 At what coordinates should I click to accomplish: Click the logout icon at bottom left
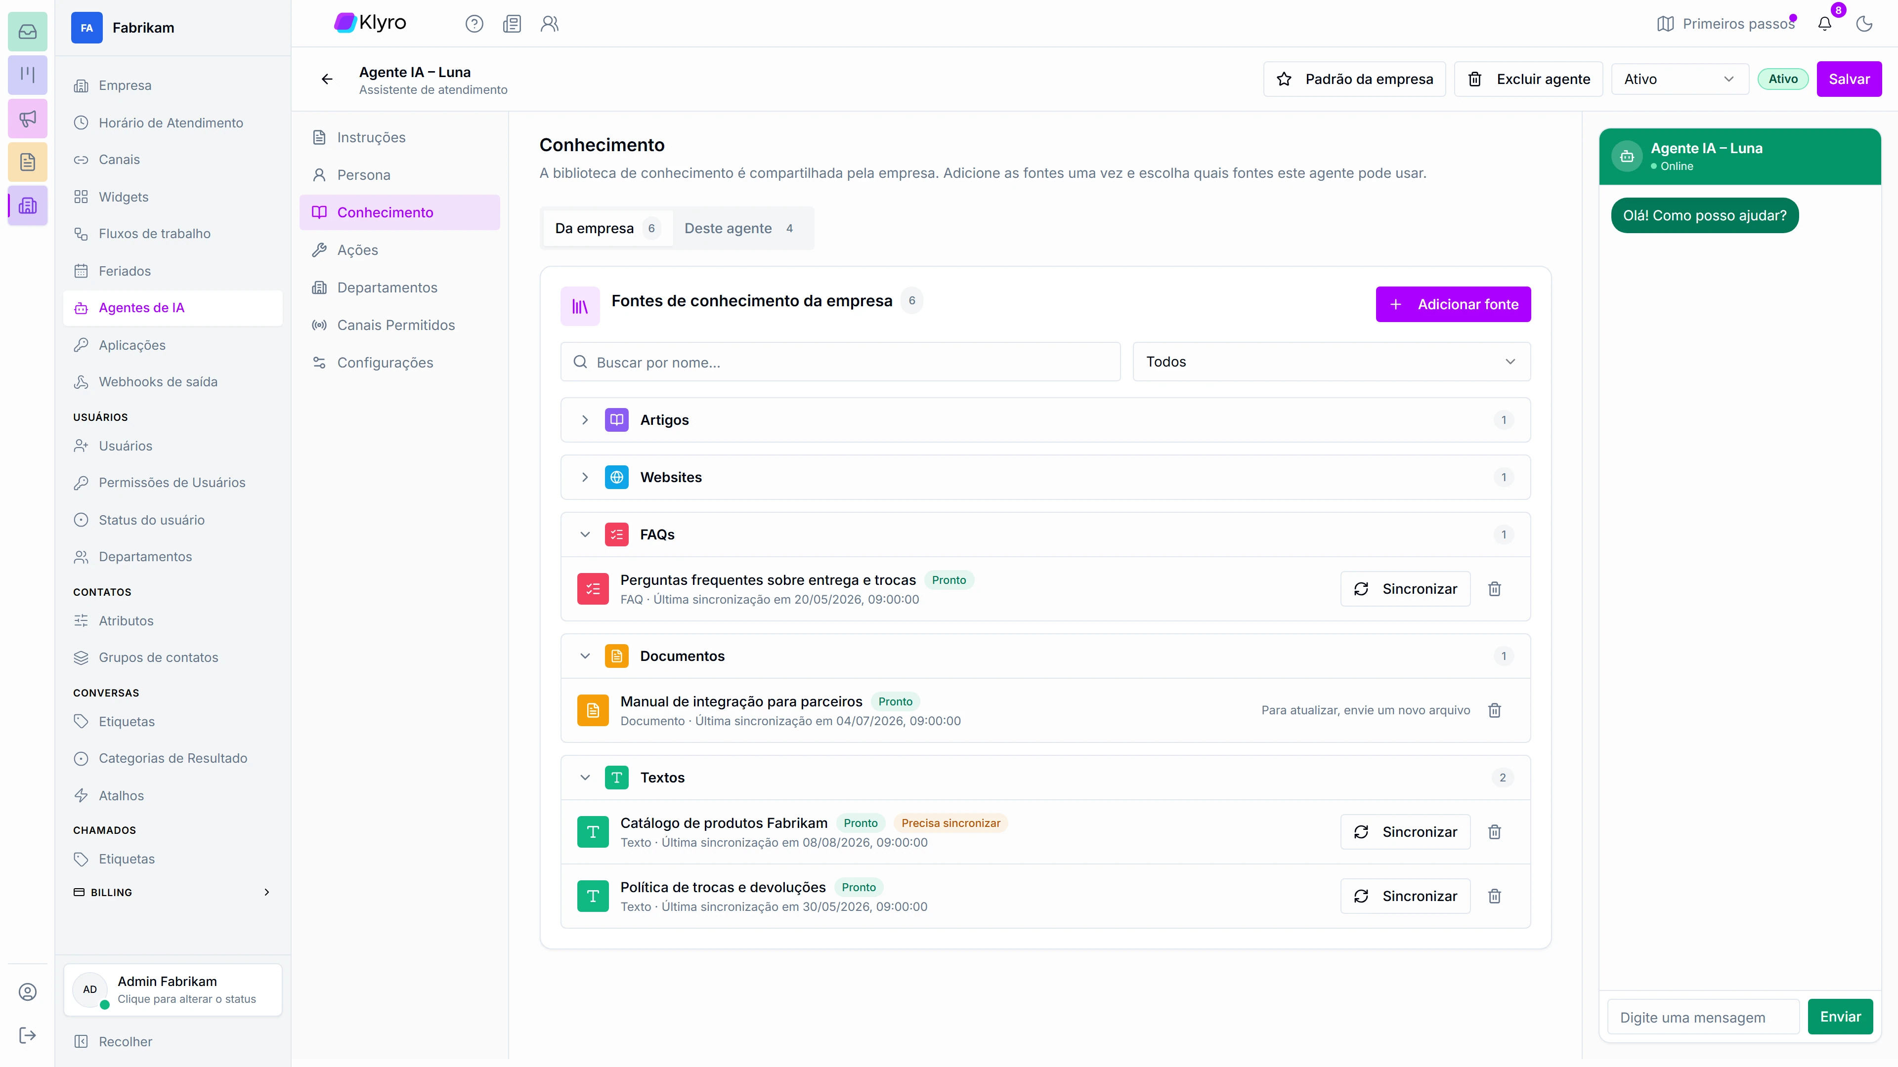[x=27, y=1035]
